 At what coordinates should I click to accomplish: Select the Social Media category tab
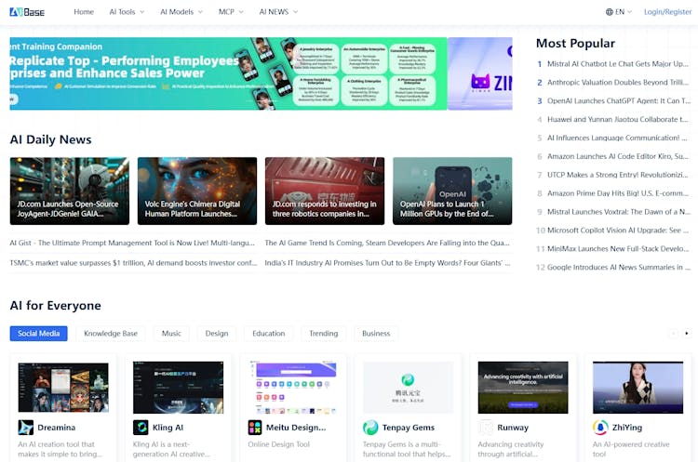click(39, 334)
